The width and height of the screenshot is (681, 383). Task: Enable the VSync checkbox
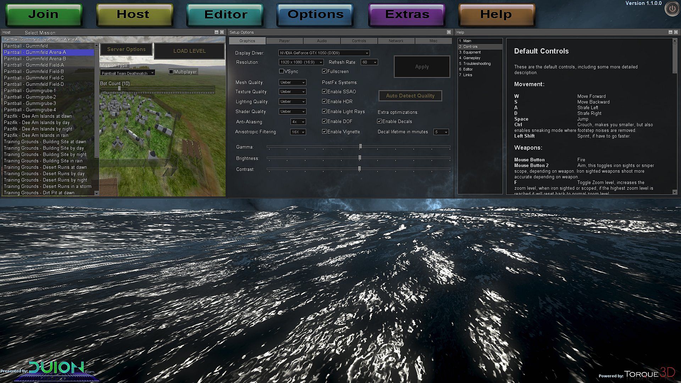point(282,71)
